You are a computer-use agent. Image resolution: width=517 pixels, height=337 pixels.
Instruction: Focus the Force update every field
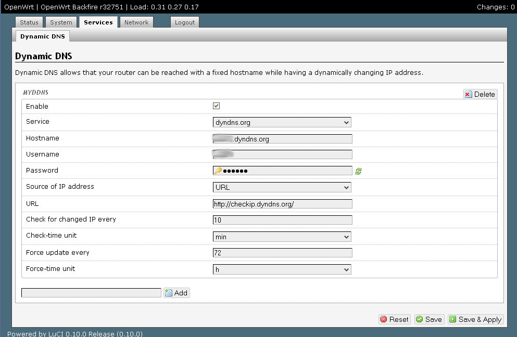point(282,253)
